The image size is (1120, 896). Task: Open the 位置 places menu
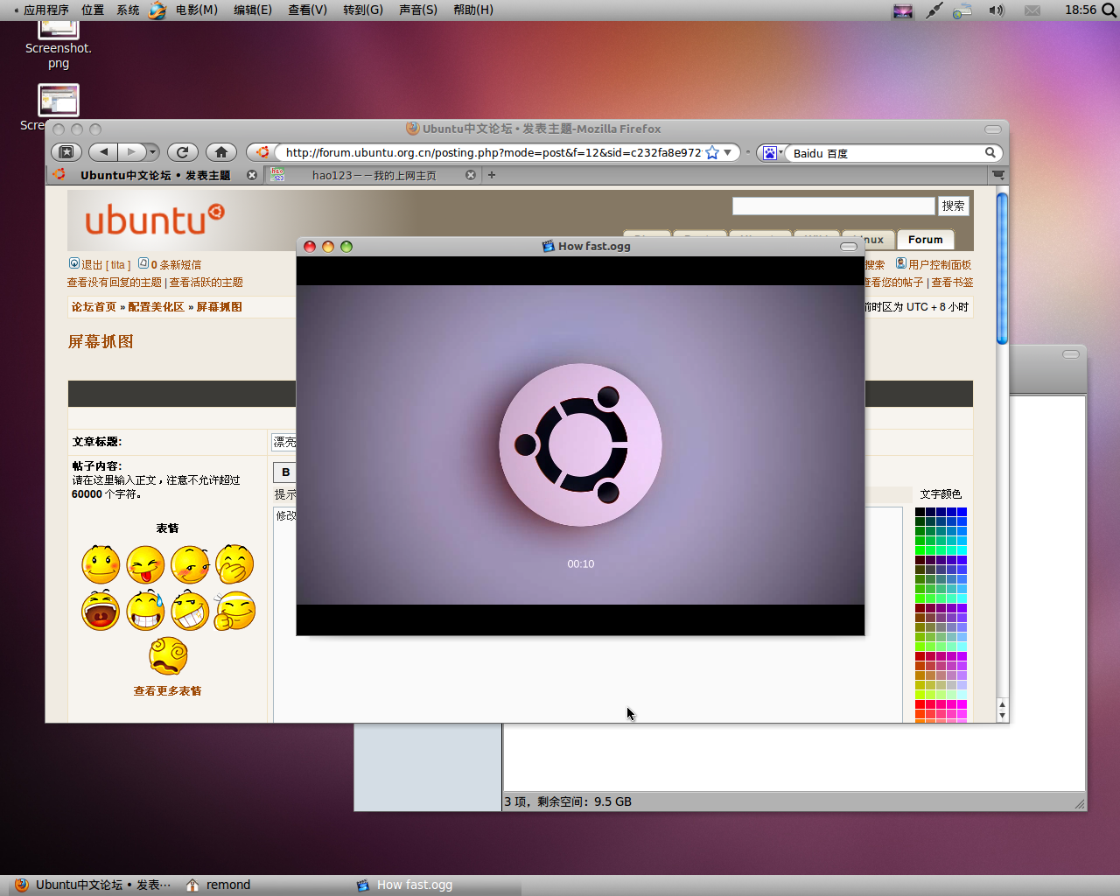click(x=93, y=10)
